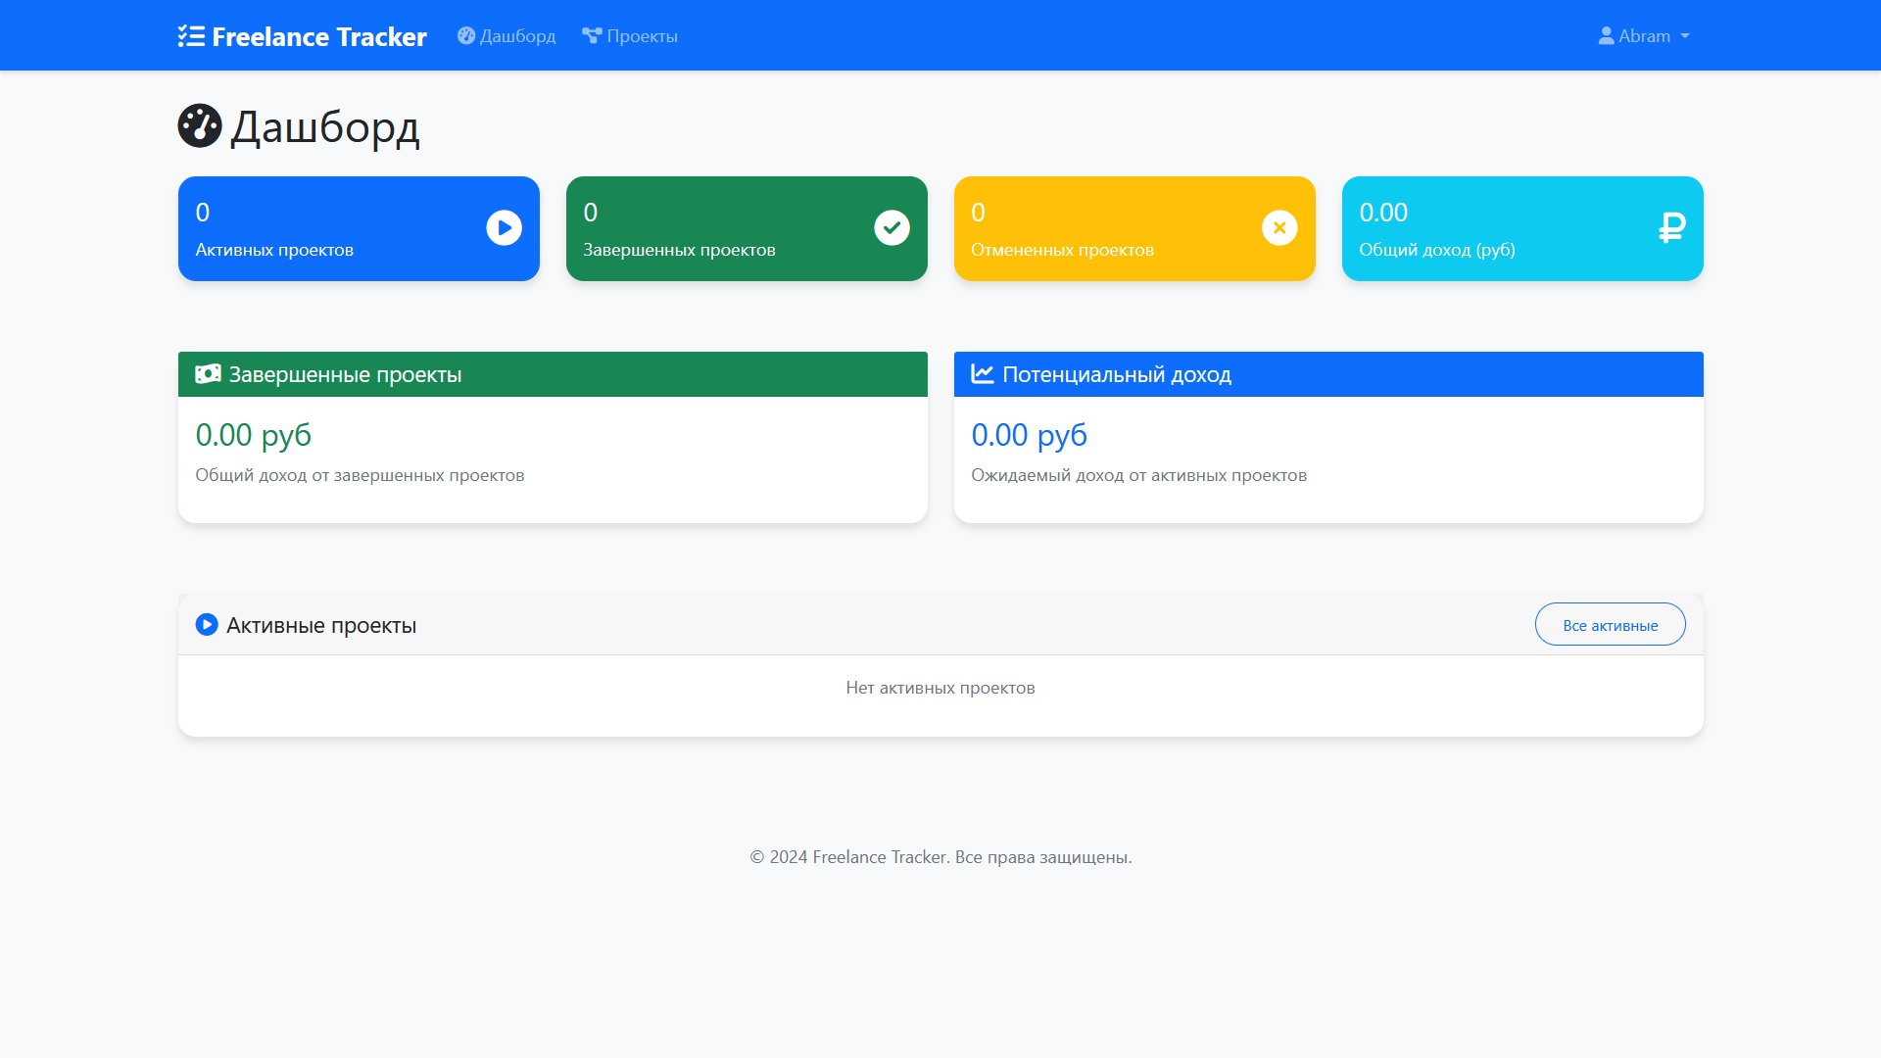Click the play icon on Активных проектов card
The height and width of the screenshot is (1058, 1881).
504,228
